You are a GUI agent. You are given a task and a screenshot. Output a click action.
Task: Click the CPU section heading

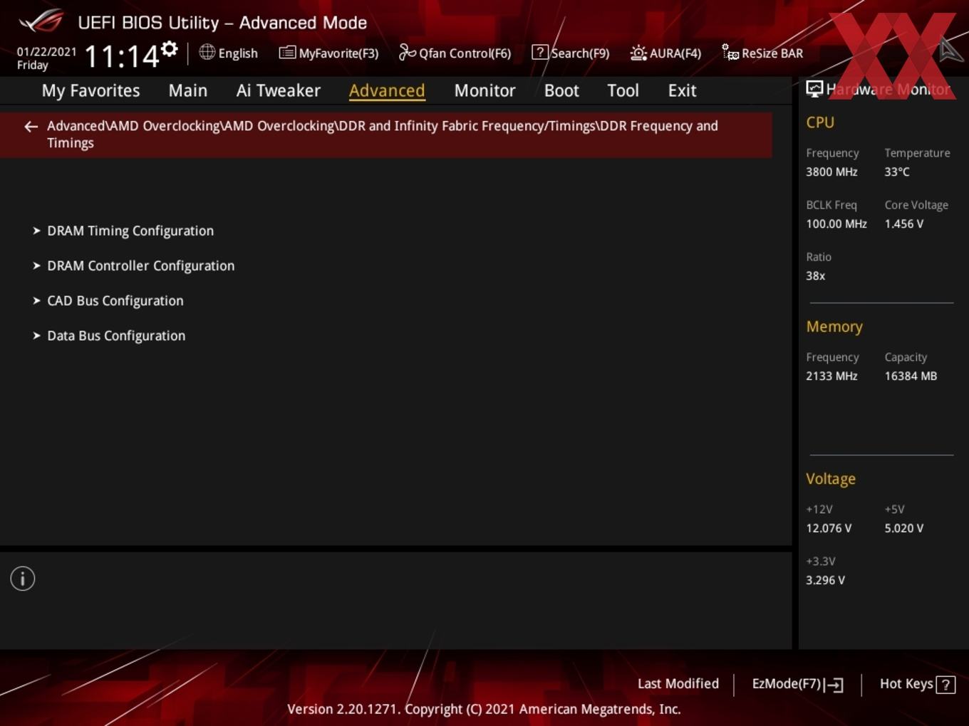(820, 122)
